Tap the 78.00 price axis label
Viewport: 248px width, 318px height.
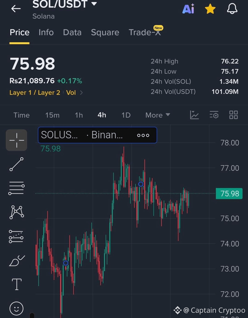(230, 143)
